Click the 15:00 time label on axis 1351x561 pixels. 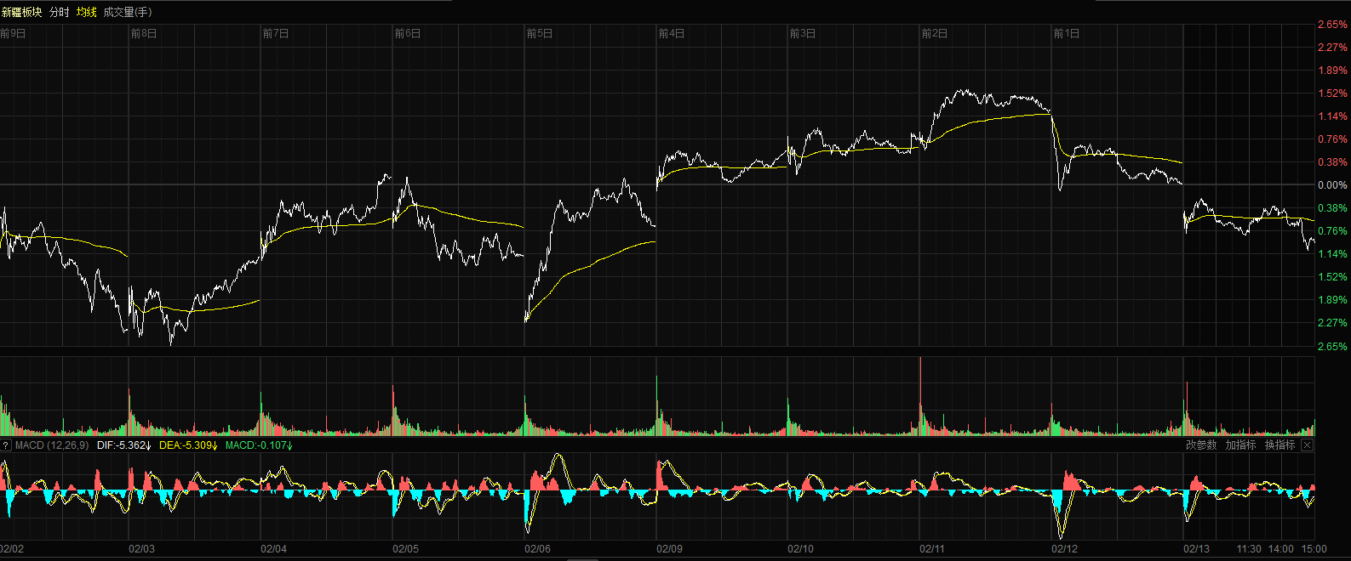click(x=1314, y=549)
